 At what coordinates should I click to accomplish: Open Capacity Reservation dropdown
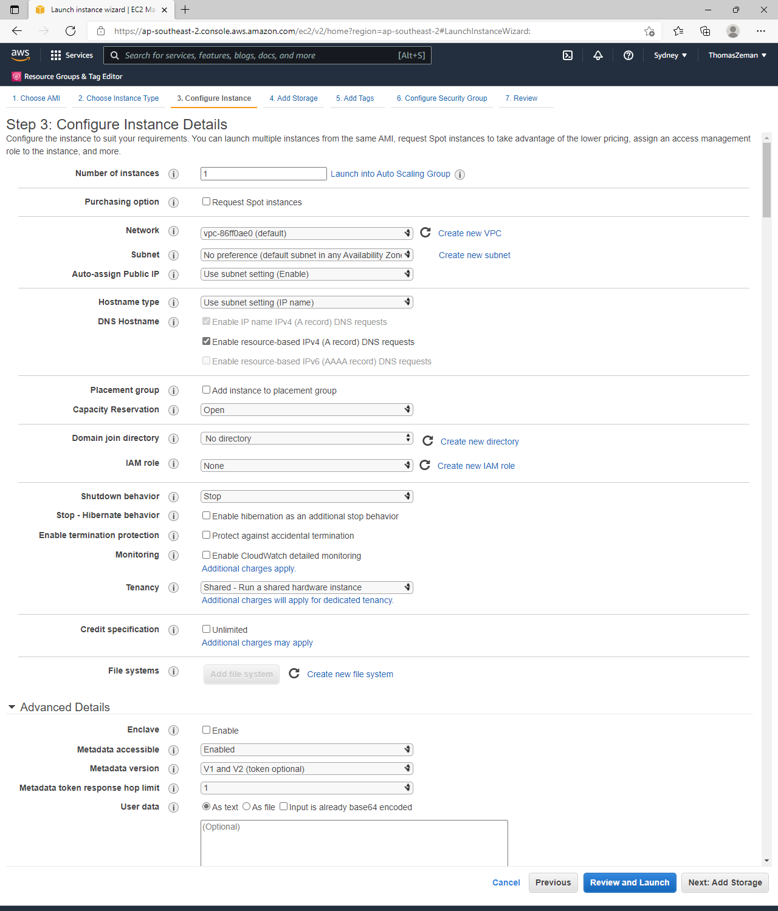(x=307, y=410)
